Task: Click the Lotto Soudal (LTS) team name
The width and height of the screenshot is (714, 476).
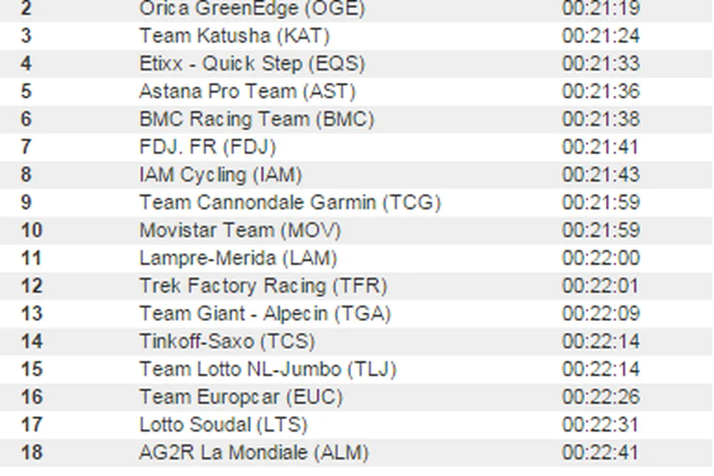Action: click(x=223, y=425)
